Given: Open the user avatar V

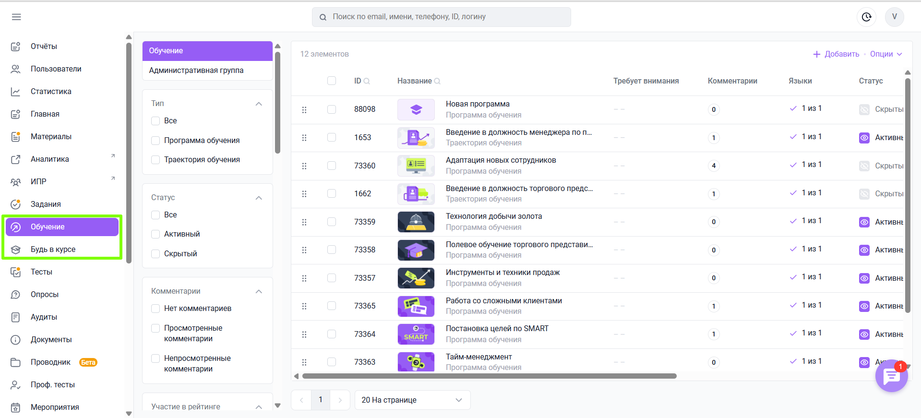Looking at the screenshot, I should [x=894, y=17].
